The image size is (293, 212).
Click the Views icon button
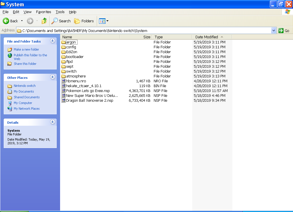coord(102,21)
